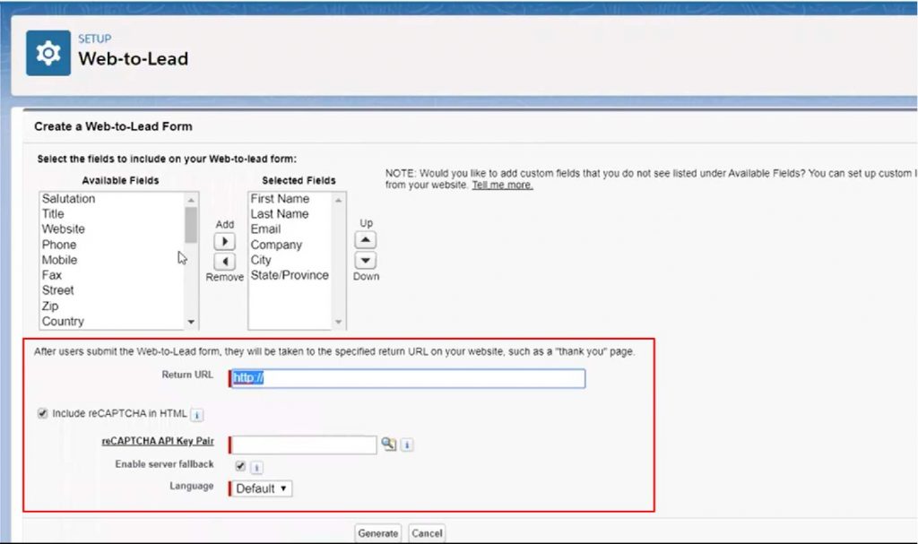Click the info icon beside Enable server fallback
Viewport: 918px width, 544px height.
click(257, 466)
